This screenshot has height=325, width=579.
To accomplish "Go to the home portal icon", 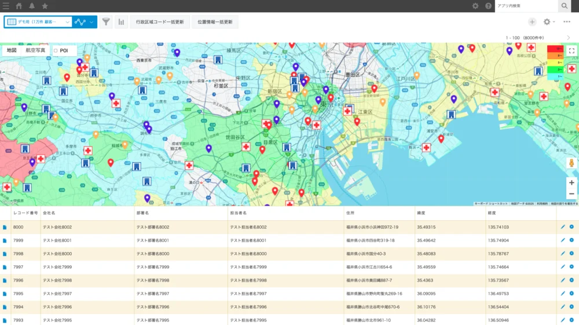I will 19,6.
